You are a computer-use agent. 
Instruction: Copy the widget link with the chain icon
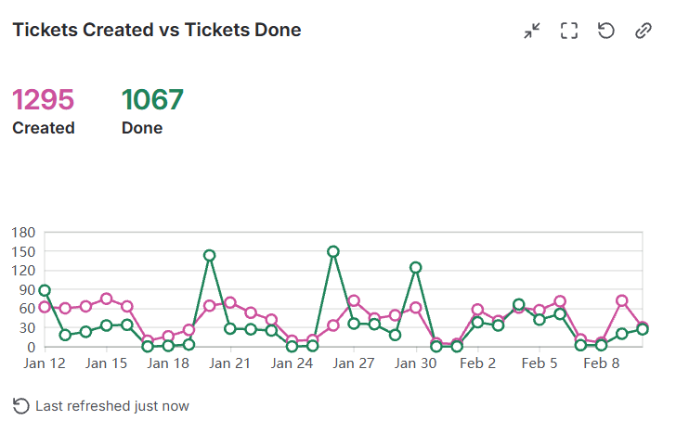coord(643,31)
